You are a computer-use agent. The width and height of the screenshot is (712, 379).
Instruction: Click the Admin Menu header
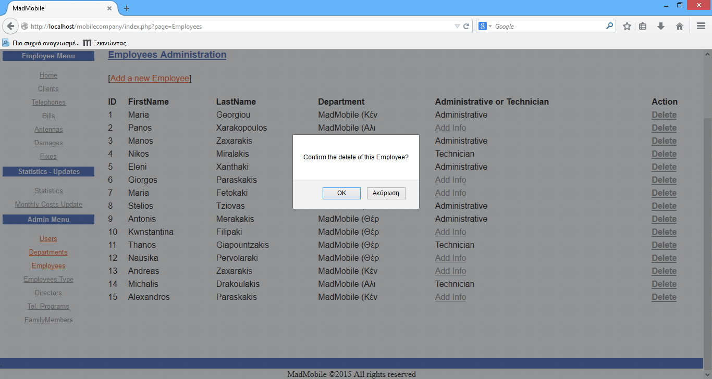pos(48,220)
